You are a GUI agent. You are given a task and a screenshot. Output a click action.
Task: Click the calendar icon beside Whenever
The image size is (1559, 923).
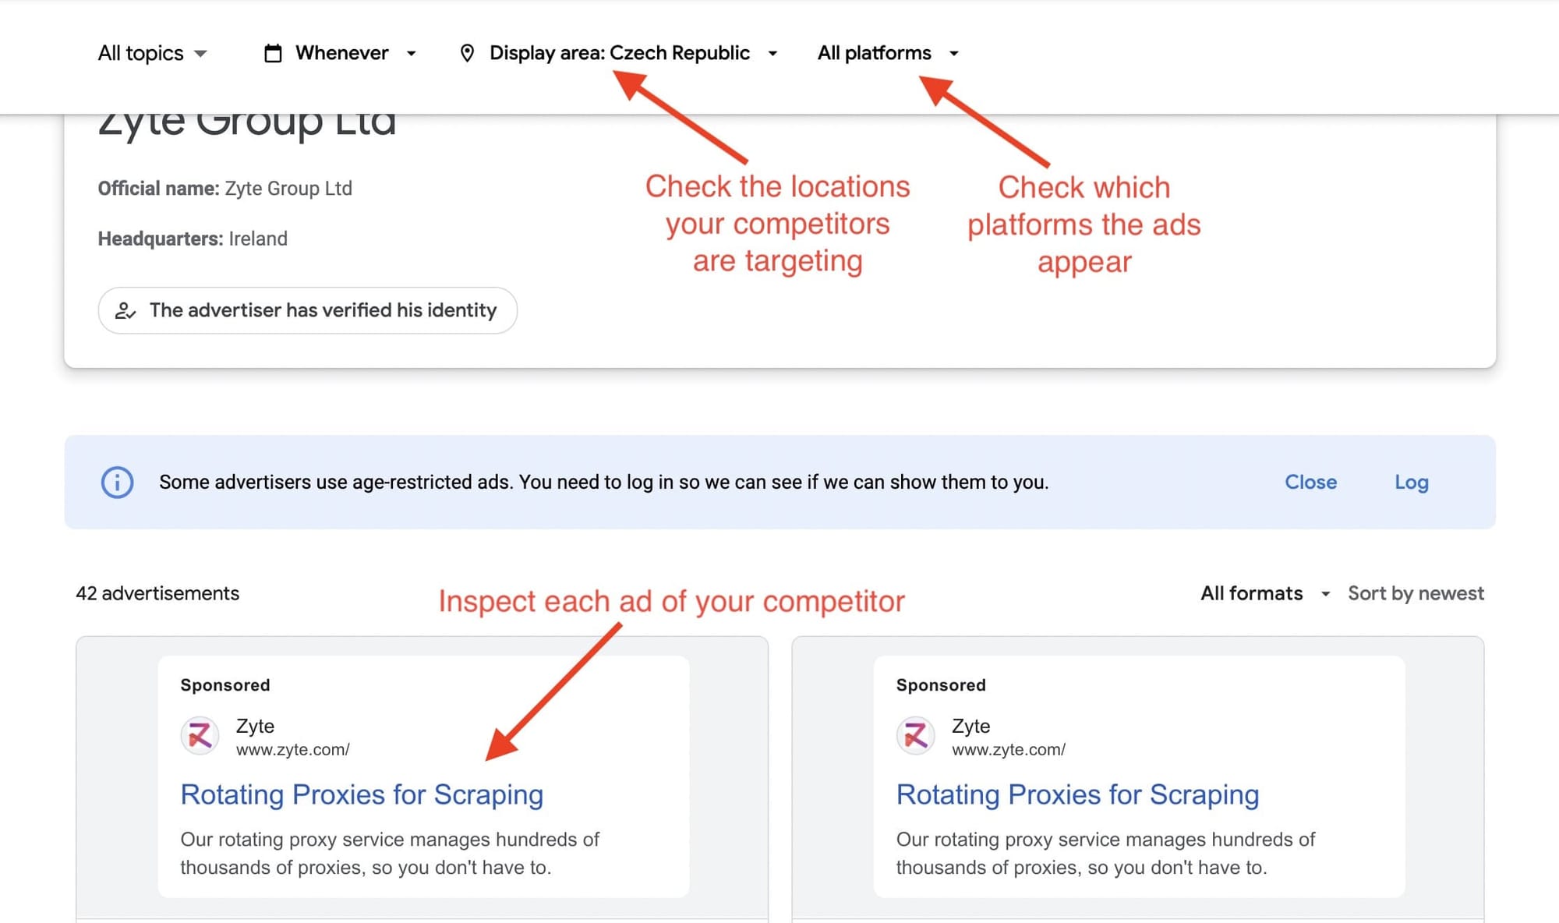(271, 52)
